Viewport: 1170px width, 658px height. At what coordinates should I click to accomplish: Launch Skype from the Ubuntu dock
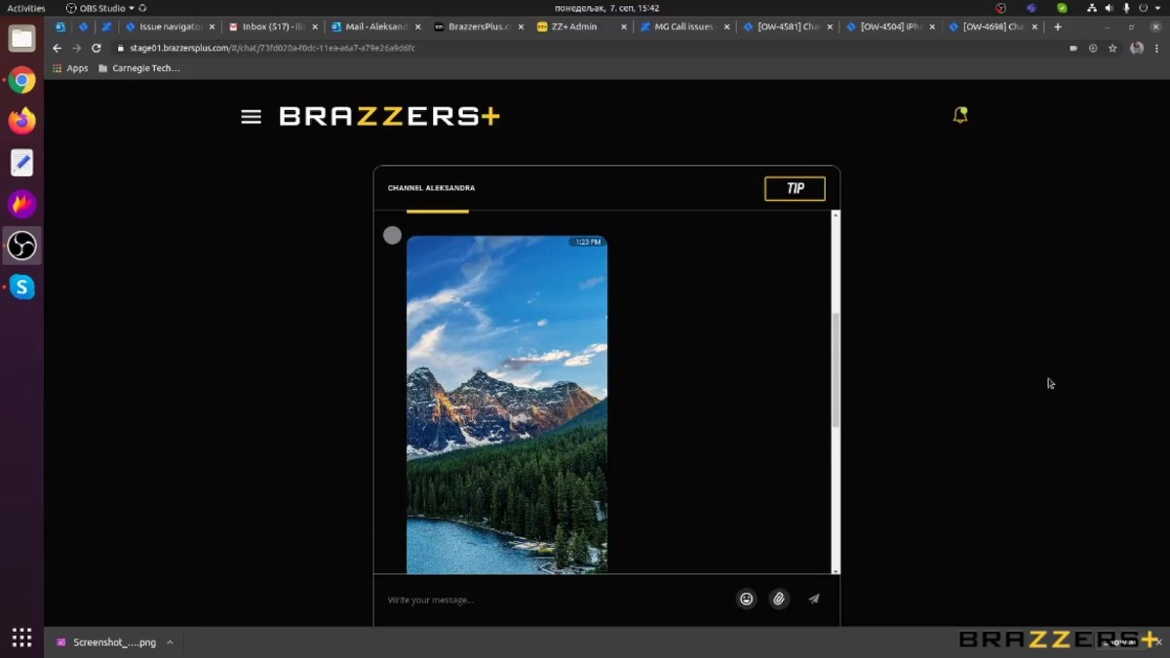click(21, 287)
